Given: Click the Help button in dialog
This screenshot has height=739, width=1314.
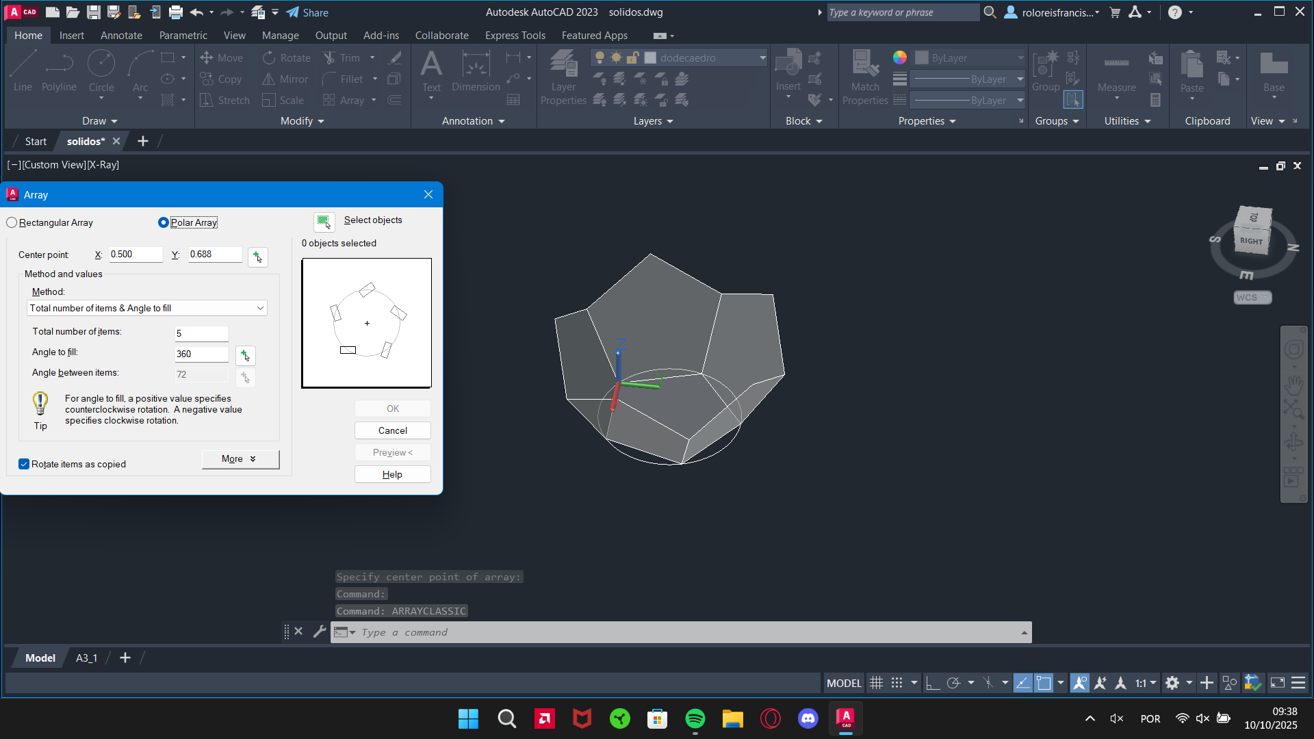Looking at the screenshot, I should coord(392,474).
